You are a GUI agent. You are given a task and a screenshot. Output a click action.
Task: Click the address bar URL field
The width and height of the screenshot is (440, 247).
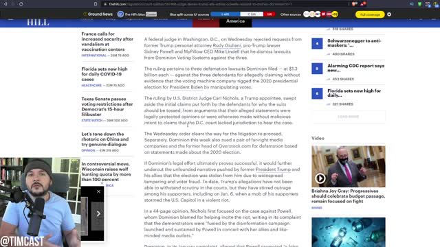pyautogui.click(x=225, y=4)
